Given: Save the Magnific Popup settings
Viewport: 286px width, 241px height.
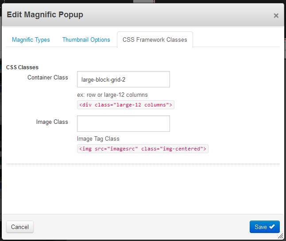Looking at the screenshot, I should (264, 227).
